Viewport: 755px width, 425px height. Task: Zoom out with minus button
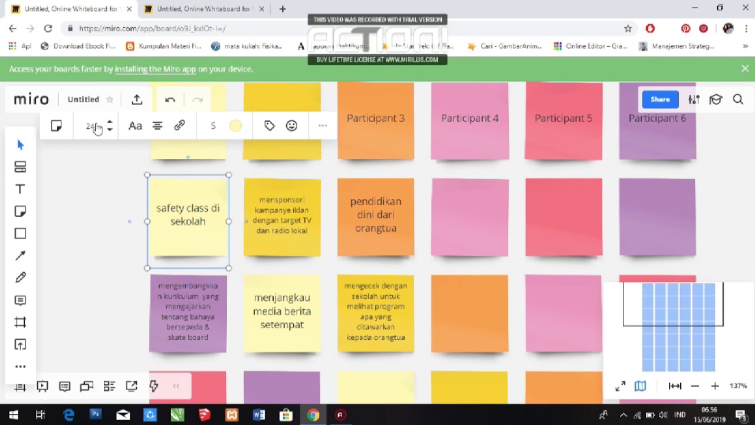coord(695,386)
